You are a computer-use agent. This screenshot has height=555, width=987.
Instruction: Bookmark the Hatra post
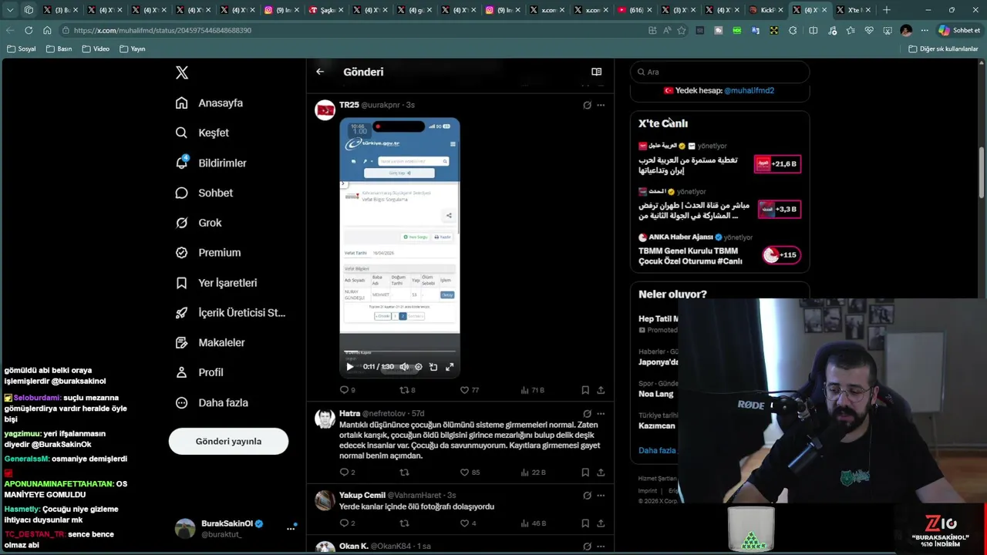585,473
